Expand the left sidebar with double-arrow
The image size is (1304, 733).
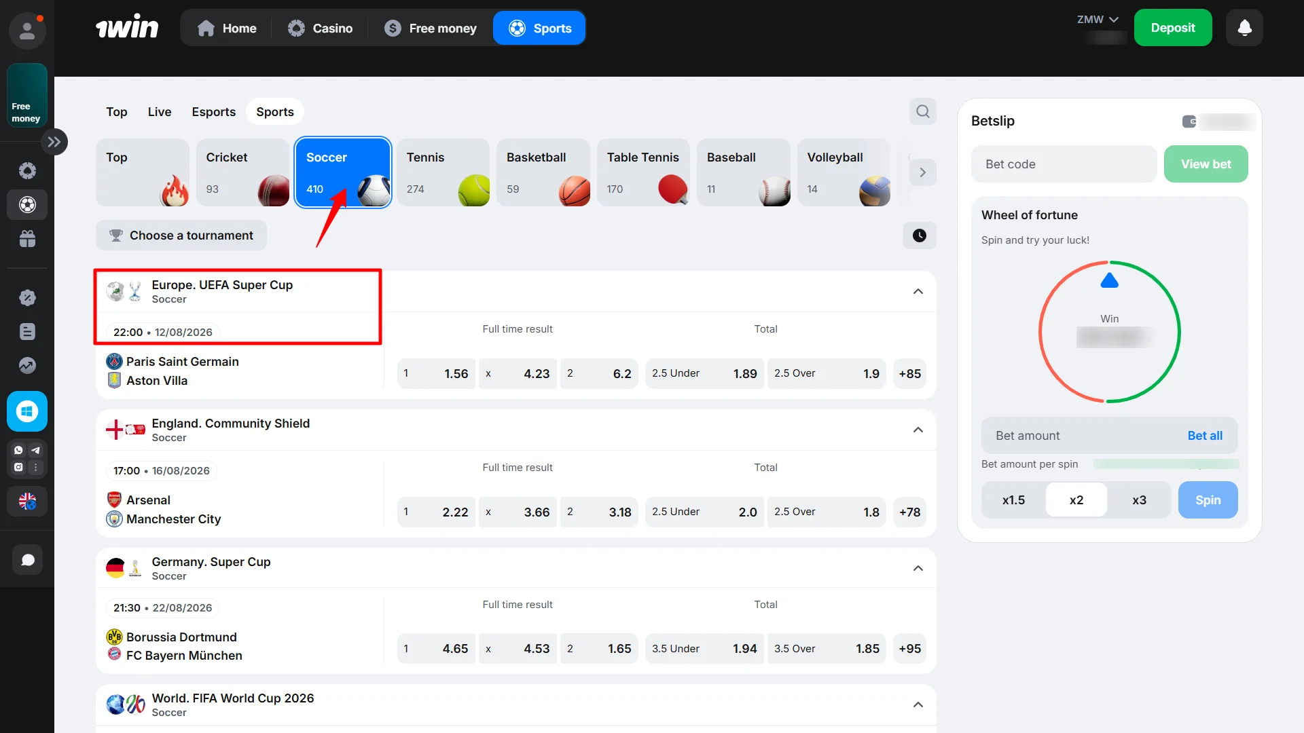[x=54, y=142]
